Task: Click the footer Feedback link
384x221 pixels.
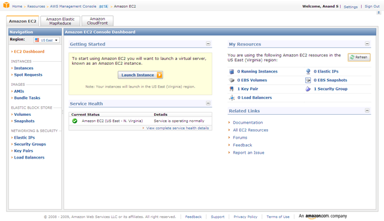Action: pyautogui.click(x=193, y=217)
